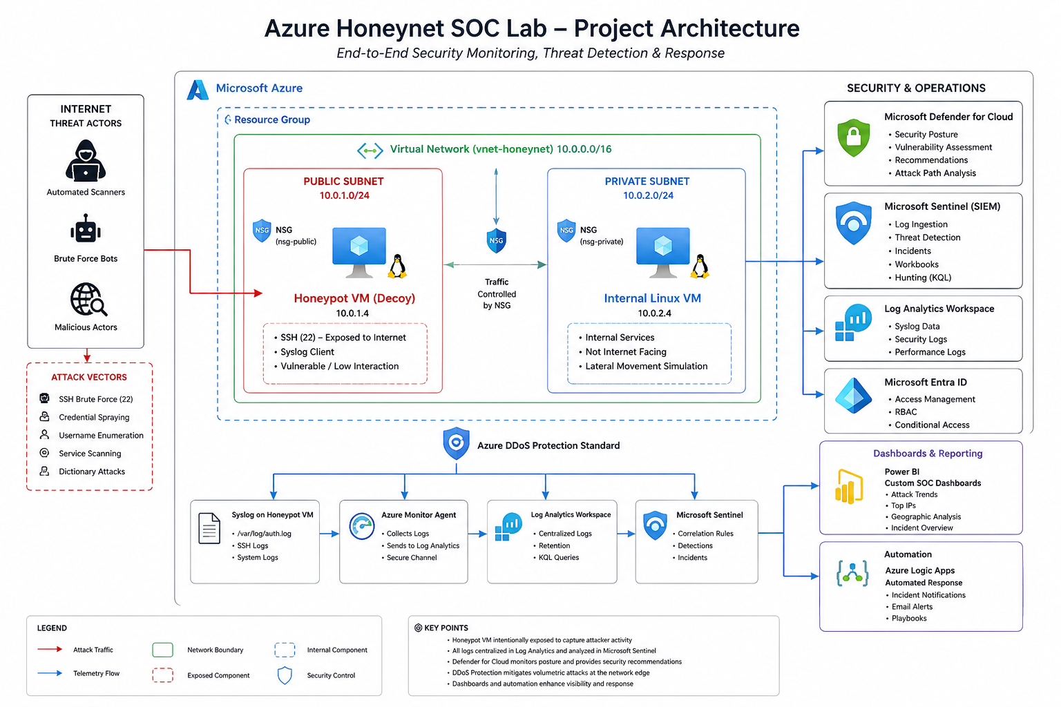Screen dimensions: 1061x707
Task: Click the 'Traffic Controlled by NSG' label
Action: pos(497,293)
